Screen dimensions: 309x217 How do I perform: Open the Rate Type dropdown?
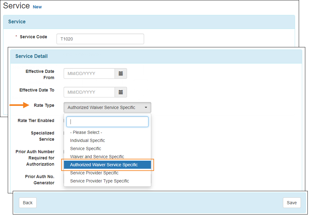point(107,107)
